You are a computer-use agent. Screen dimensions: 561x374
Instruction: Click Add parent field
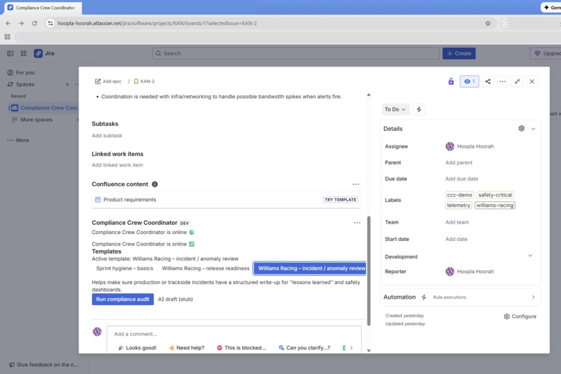pos(459,162)
